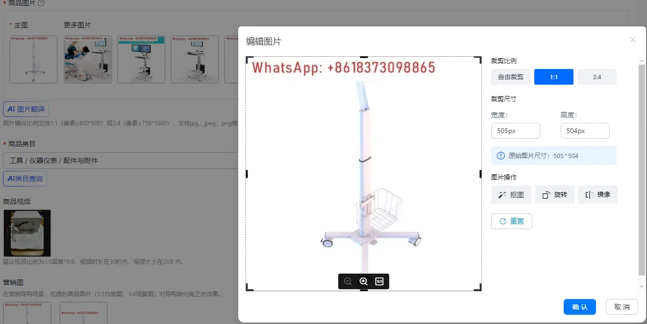Mirror the image with 镜像

598,195
